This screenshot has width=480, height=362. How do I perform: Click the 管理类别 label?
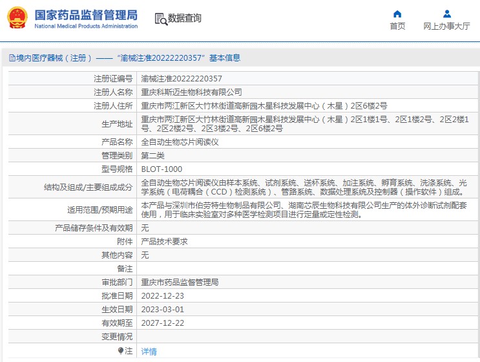click(117, 156)
